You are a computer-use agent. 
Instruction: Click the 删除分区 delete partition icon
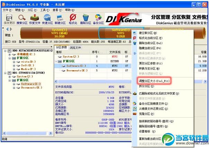[x=85, y=19]
